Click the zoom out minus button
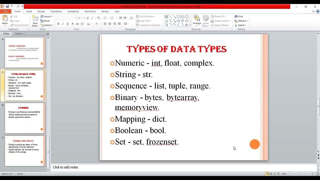320x180 pixels. pos(289,174)
